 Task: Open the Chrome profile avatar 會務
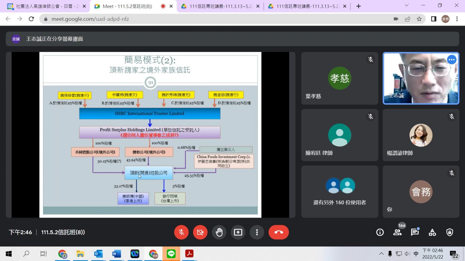(x=445, y=19)
